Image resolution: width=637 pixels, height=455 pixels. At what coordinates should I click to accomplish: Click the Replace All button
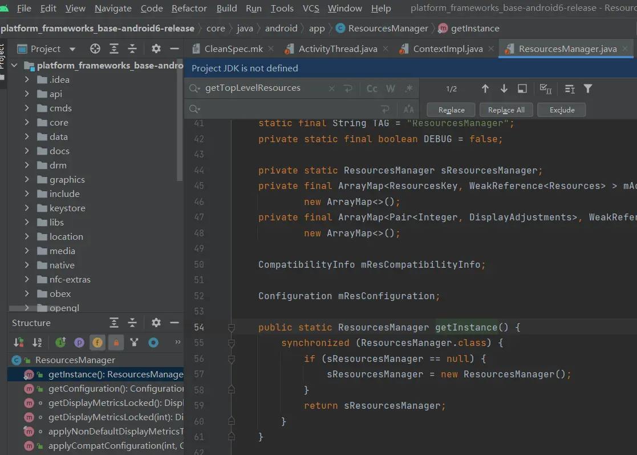(506, 110)
